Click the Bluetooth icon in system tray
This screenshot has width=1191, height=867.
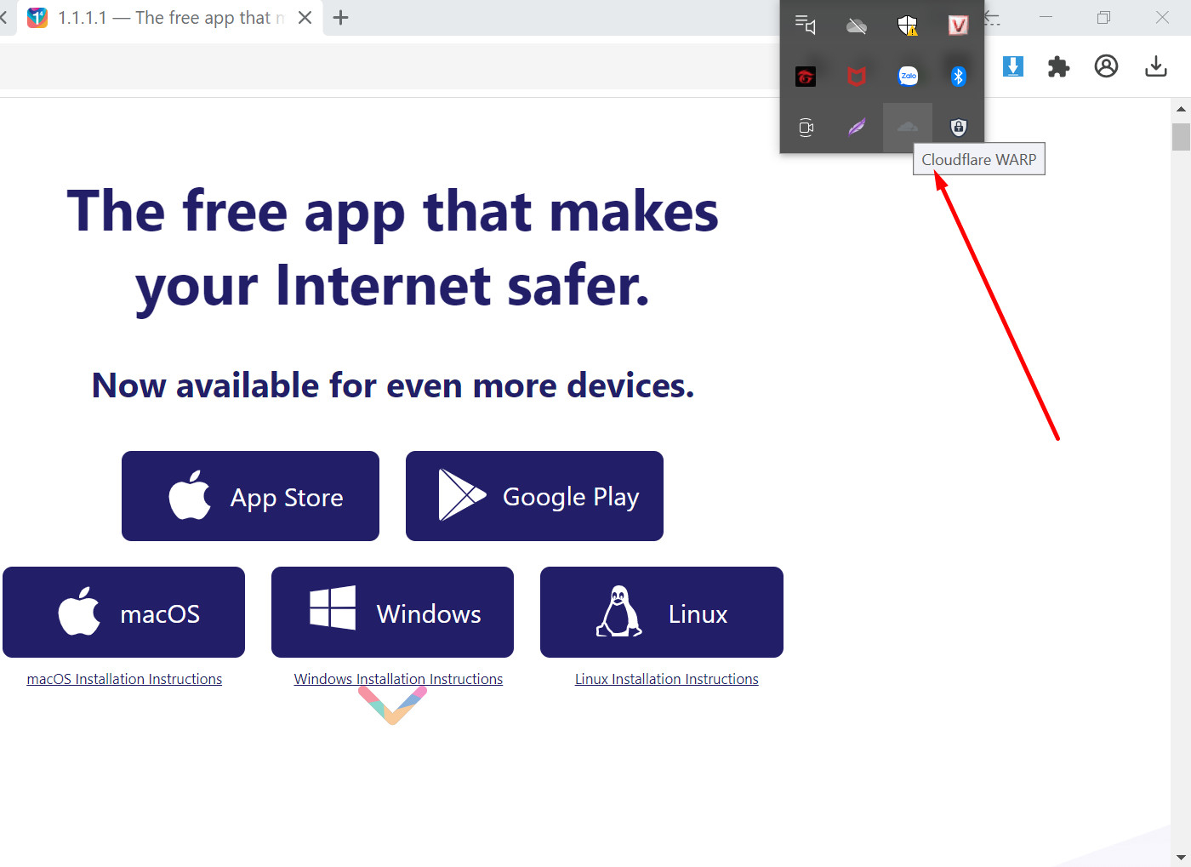pyautogui.click(x=958, y=77)
